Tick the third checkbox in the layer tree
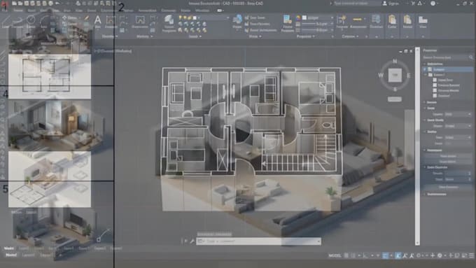The image size is (476, 268). pyautogui.click(x=435, y=90)
